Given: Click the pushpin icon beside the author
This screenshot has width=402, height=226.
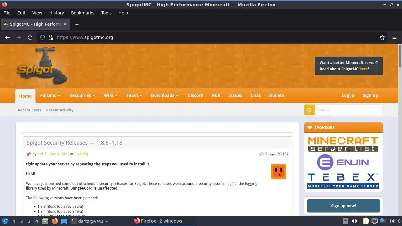Looking at the screenshot, I should coord(29,154).
